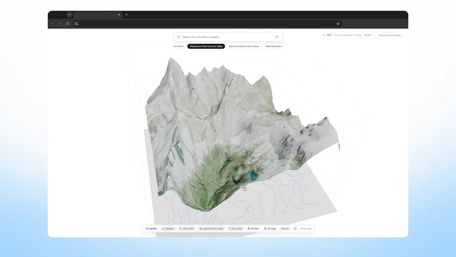456x257 pixels.
Task: Open site settings icon in address bar
Action: [76, 24]
